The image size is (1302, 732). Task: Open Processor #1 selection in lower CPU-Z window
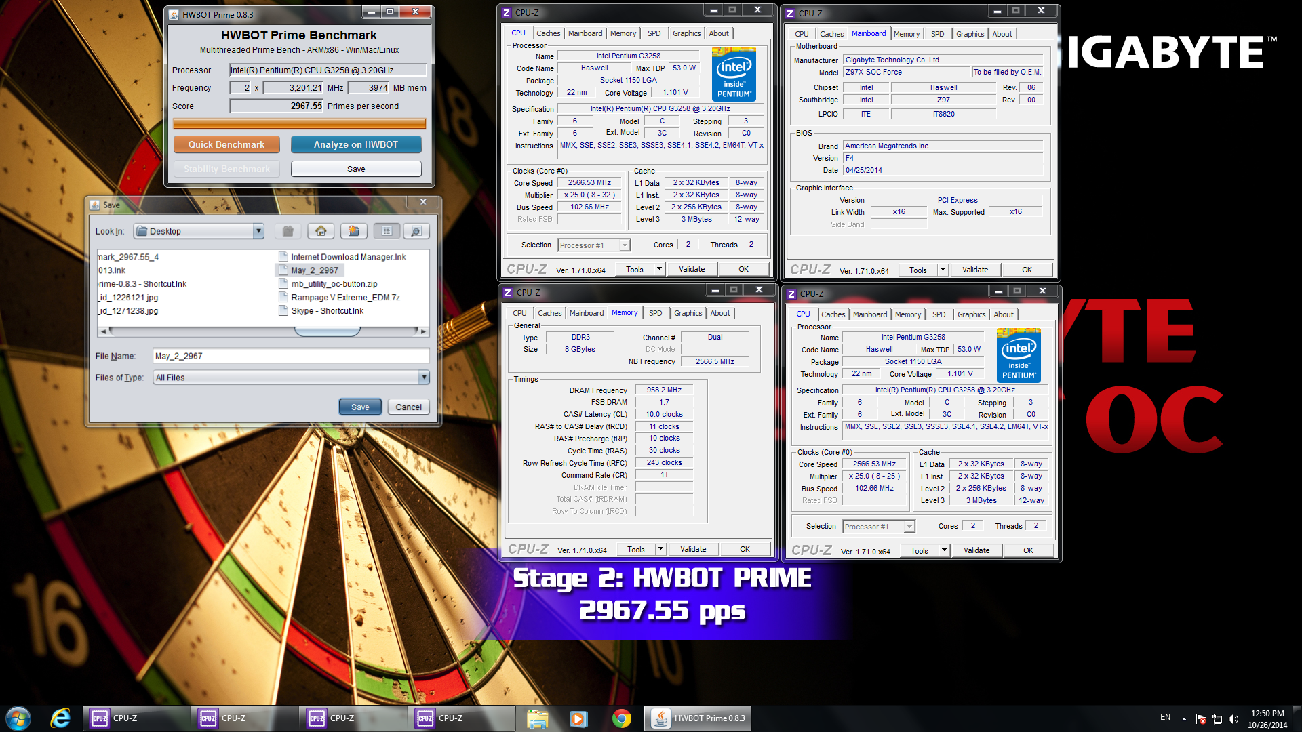click(879, 527)
